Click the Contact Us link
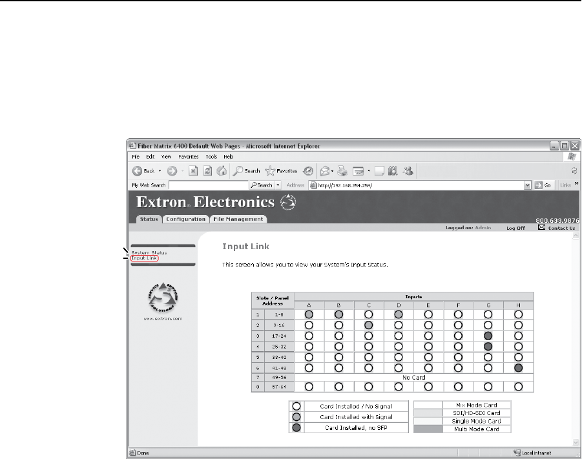Viewport: 582px width, 459px height. pyautogui.click(x=561, y=228)
